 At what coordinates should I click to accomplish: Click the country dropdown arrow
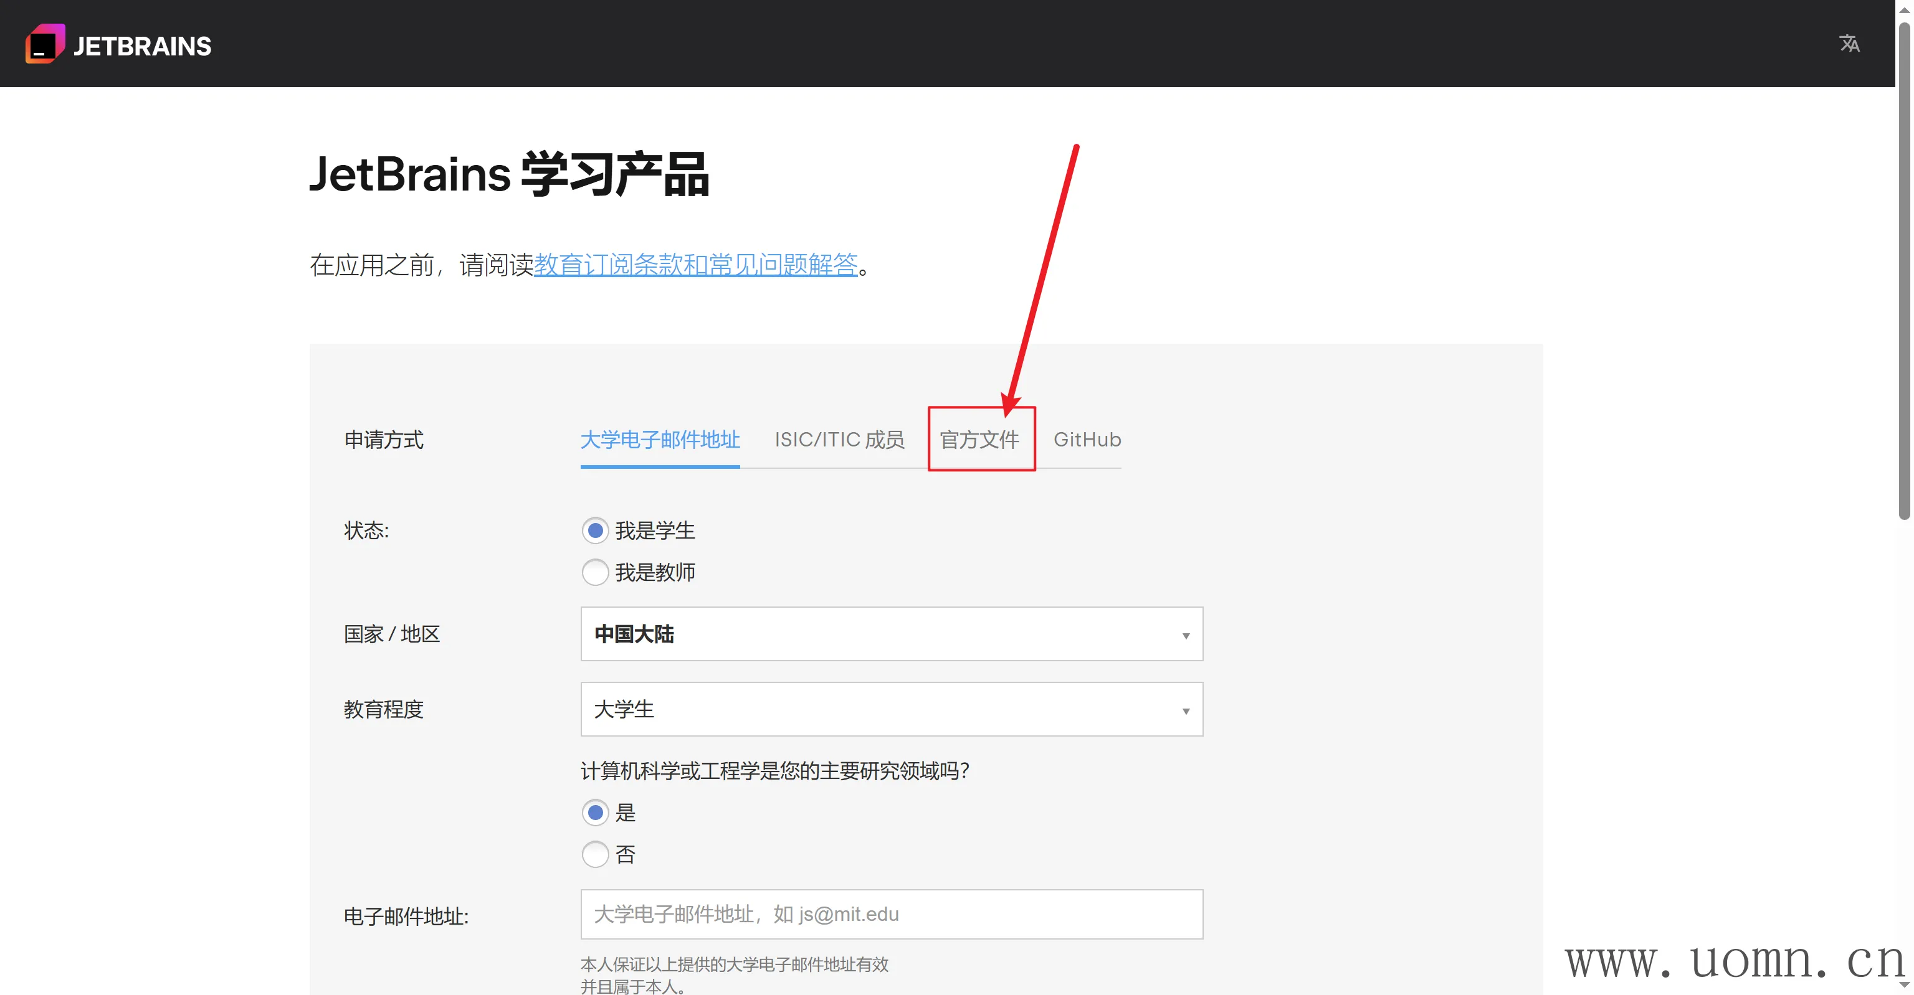point(1185,636)
